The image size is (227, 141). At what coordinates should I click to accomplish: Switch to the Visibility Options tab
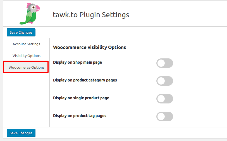coord(26,56)
